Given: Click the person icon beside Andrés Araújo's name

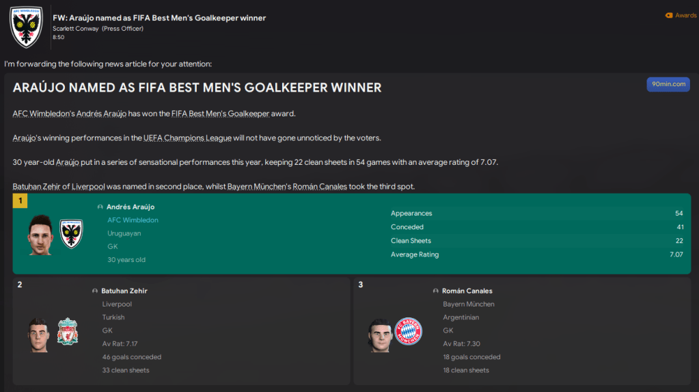Looking at the screenshot, I should click(100, 207).
